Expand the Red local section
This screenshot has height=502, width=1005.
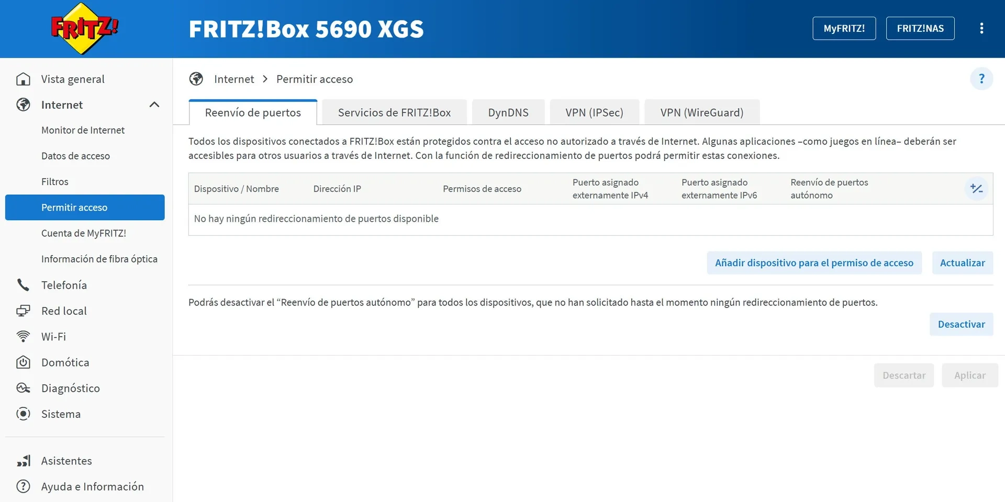[x=64, y=311]
